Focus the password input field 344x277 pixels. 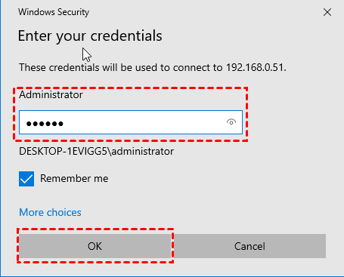click(131, 122)
